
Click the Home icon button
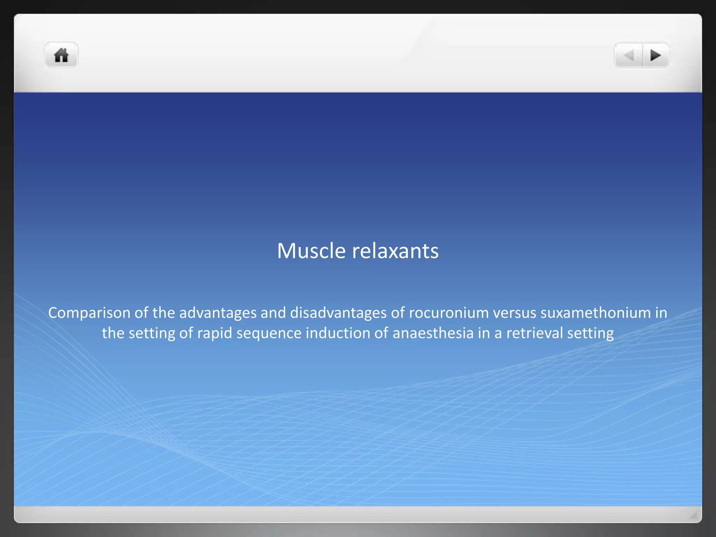(61, 55)
